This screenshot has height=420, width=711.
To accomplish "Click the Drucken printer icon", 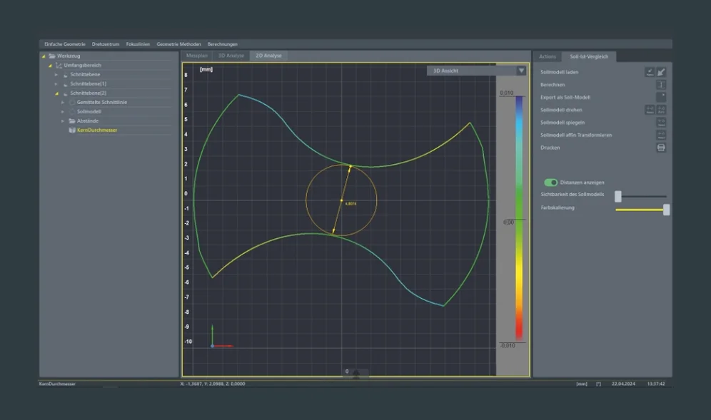I will [661, 148].
